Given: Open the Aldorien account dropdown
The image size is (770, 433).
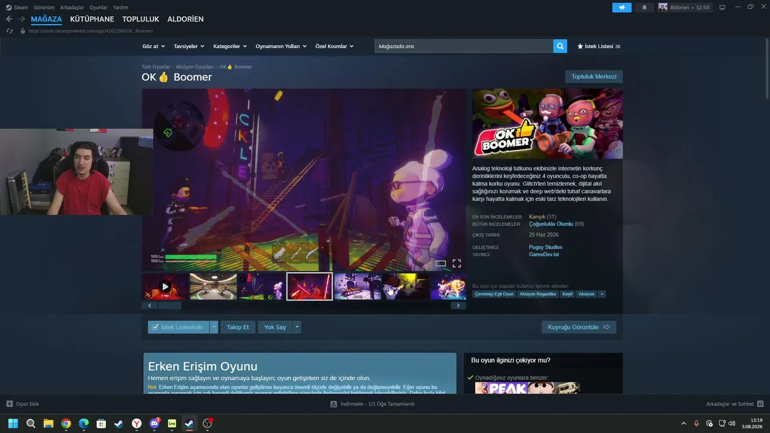Looking at the screenshot, I should 684,7.
